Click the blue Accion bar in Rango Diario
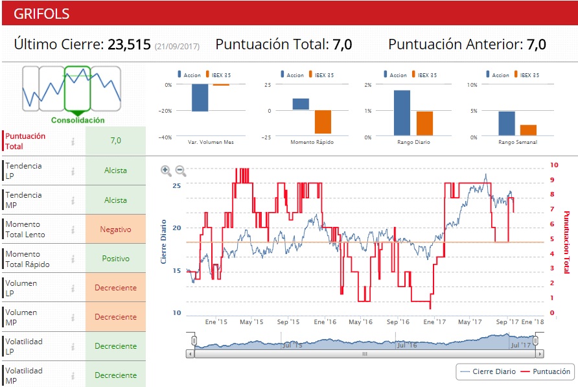Image resolution: width=578 pixels, height=387 pixels. (x=402, y=113)
